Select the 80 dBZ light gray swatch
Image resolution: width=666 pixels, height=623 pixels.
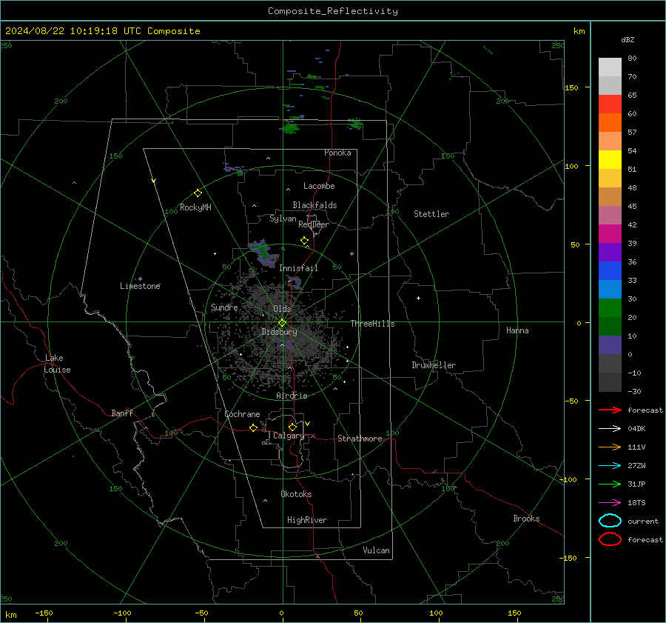(x=610, y=67)
